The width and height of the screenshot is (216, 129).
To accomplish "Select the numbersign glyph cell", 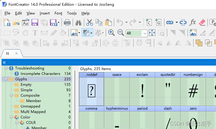I will coord(193,89).
